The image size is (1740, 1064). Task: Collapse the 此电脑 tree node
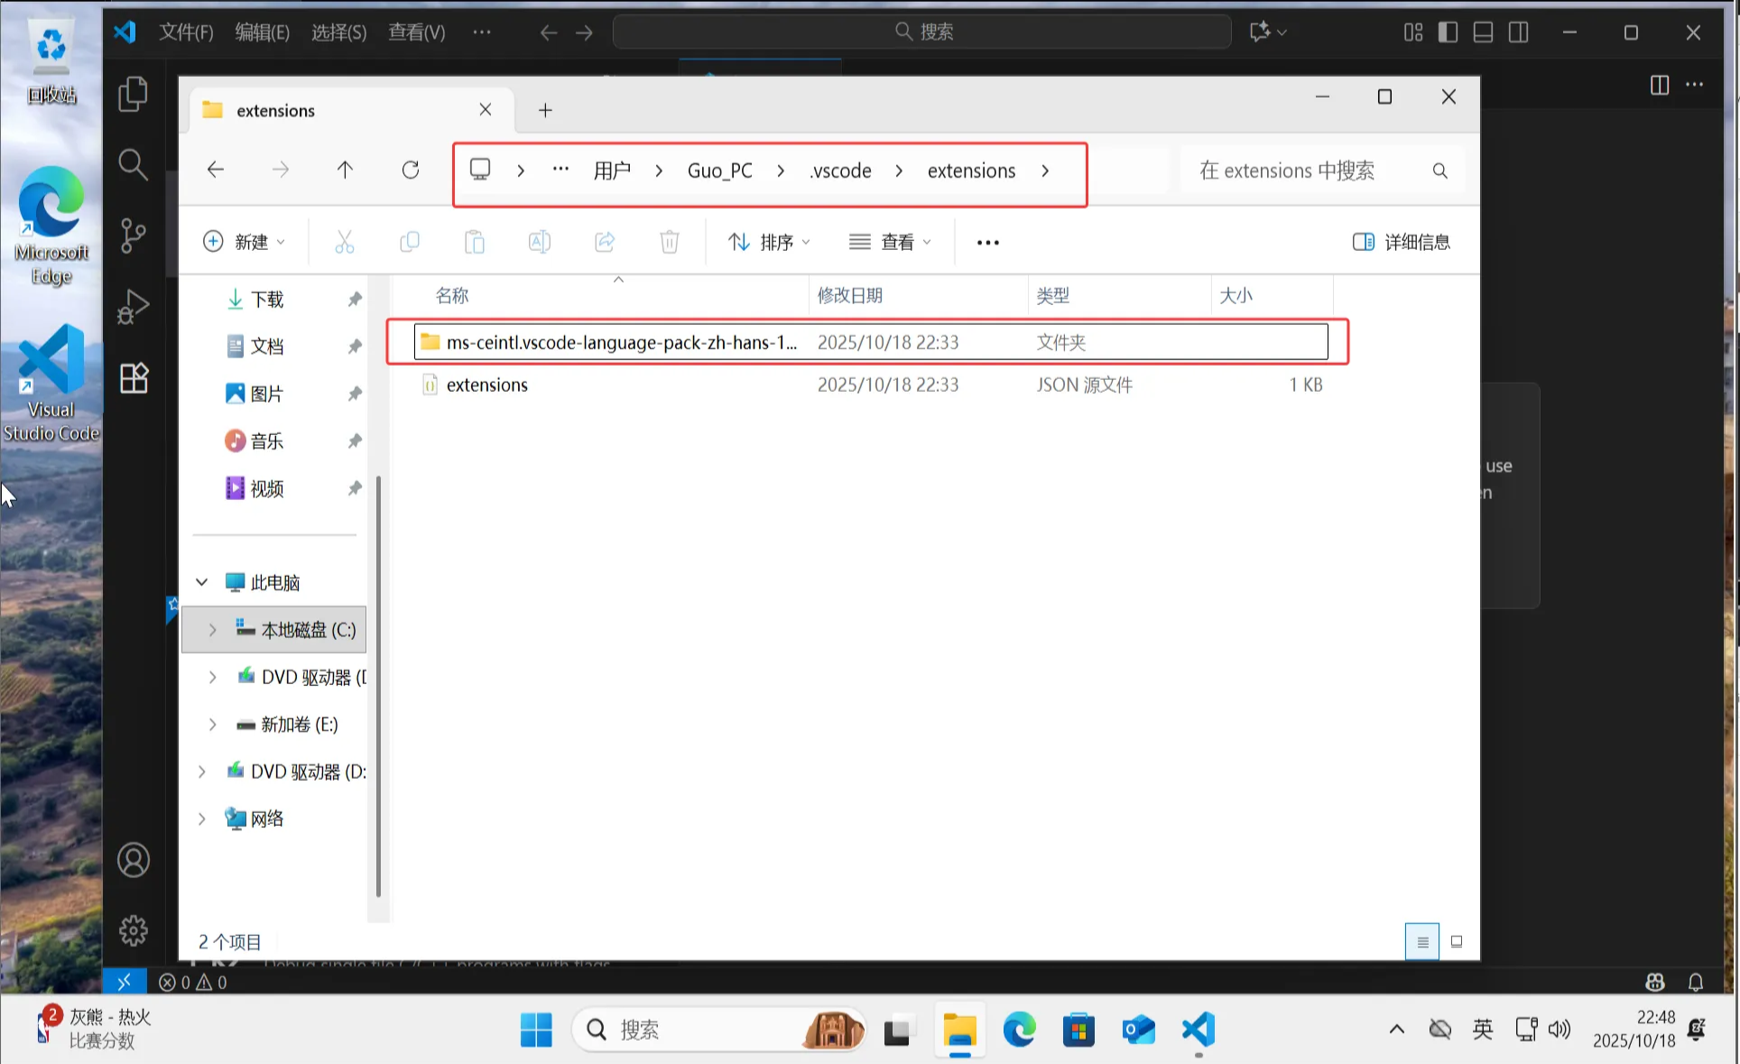coord(202,582)
